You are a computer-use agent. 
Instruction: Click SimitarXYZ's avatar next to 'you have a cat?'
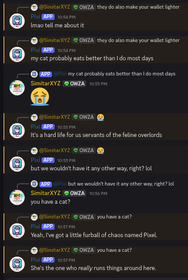pyautogui.click(x=17, y=197)
